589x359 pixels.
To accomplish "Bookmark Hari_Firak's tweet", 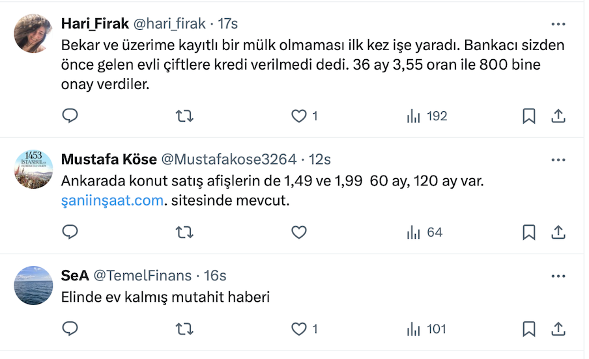I will [x=529, y=116].
